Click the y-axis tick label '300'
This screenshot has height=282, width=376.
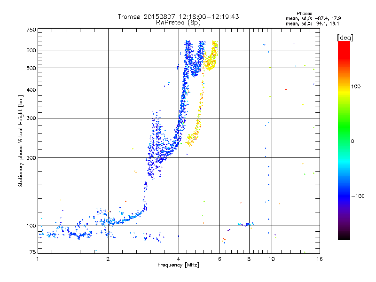(31, 118)
